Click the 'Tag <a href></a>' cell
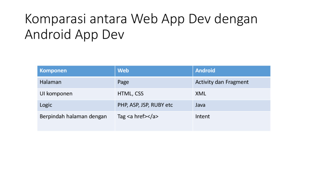 point(154,121)
